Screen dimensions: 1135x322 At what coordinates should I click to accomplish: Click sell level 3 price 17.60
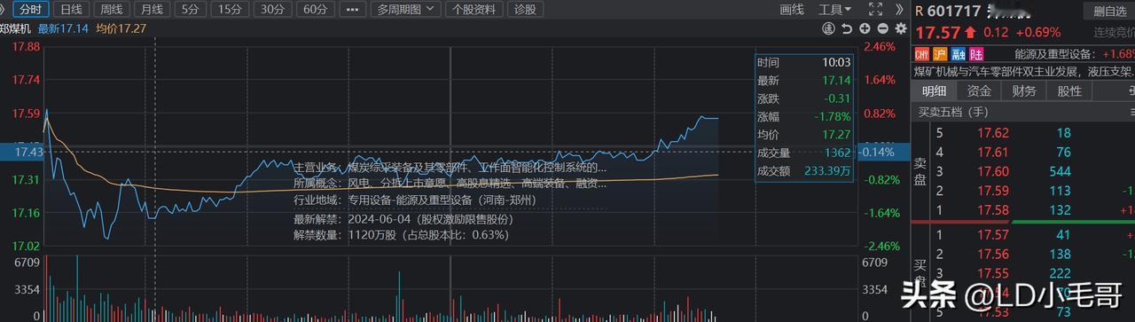coord(993,171)
